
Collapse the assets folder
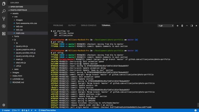point(28,13)
